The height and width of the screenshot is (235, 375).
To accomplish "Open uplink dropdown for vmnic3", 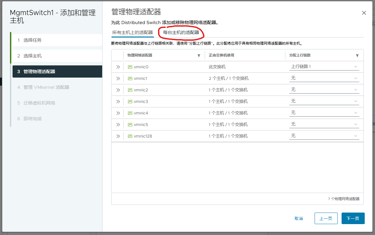I will click(324, 101).
